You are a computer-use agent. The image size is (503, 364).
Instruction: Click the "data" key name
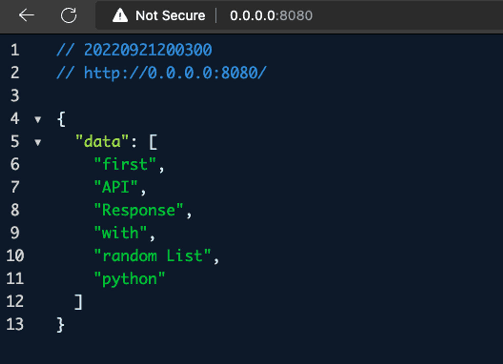coord(102,141)
